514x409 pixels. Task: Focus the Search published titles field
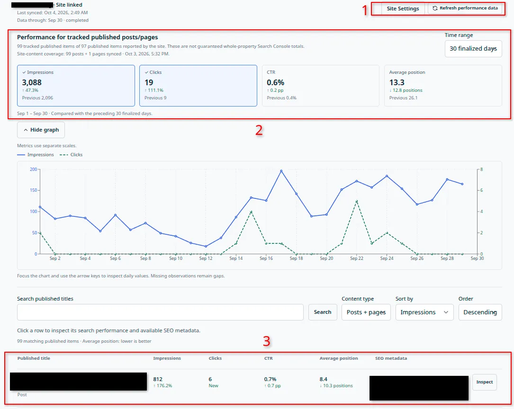tap(160, 312)
